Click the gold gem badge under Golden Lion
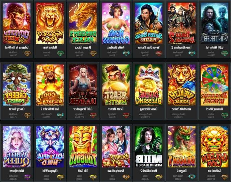The width and height of the screenshot is (231, 182). pyautogui.click(x=224, y=177)
